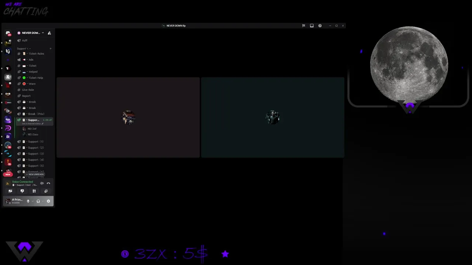Open the Ticket-Help channel
The height and width of the screenshot is (265, 472).
pyautogui.click(x=35, y=78)
